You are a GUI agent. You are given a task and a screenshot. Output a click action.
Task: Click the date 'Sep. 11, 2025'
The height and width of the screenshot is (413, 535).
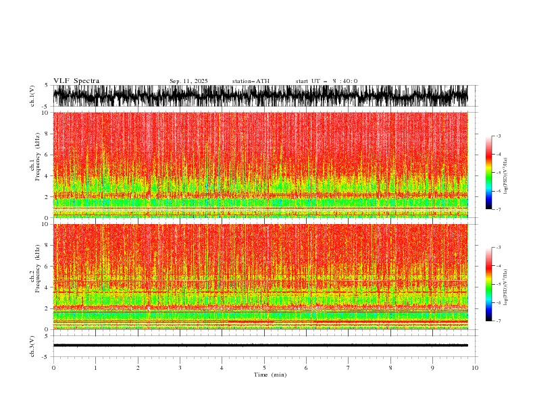(x=188, y=81)
